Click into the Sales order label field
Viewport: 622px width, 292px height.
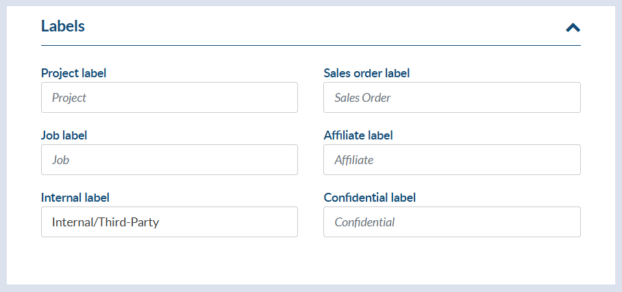[x=451, y=98]
